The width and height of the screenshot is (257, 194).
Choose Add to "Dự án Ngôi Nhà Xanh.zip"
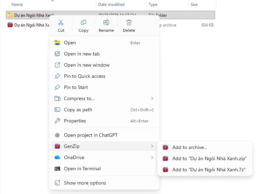pos(205,158)
